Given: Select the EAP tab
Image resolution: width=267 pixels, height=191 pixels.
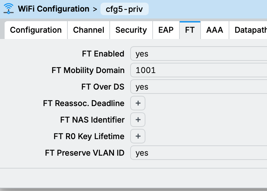Looking at the screenshot, I should coord(166,30).
